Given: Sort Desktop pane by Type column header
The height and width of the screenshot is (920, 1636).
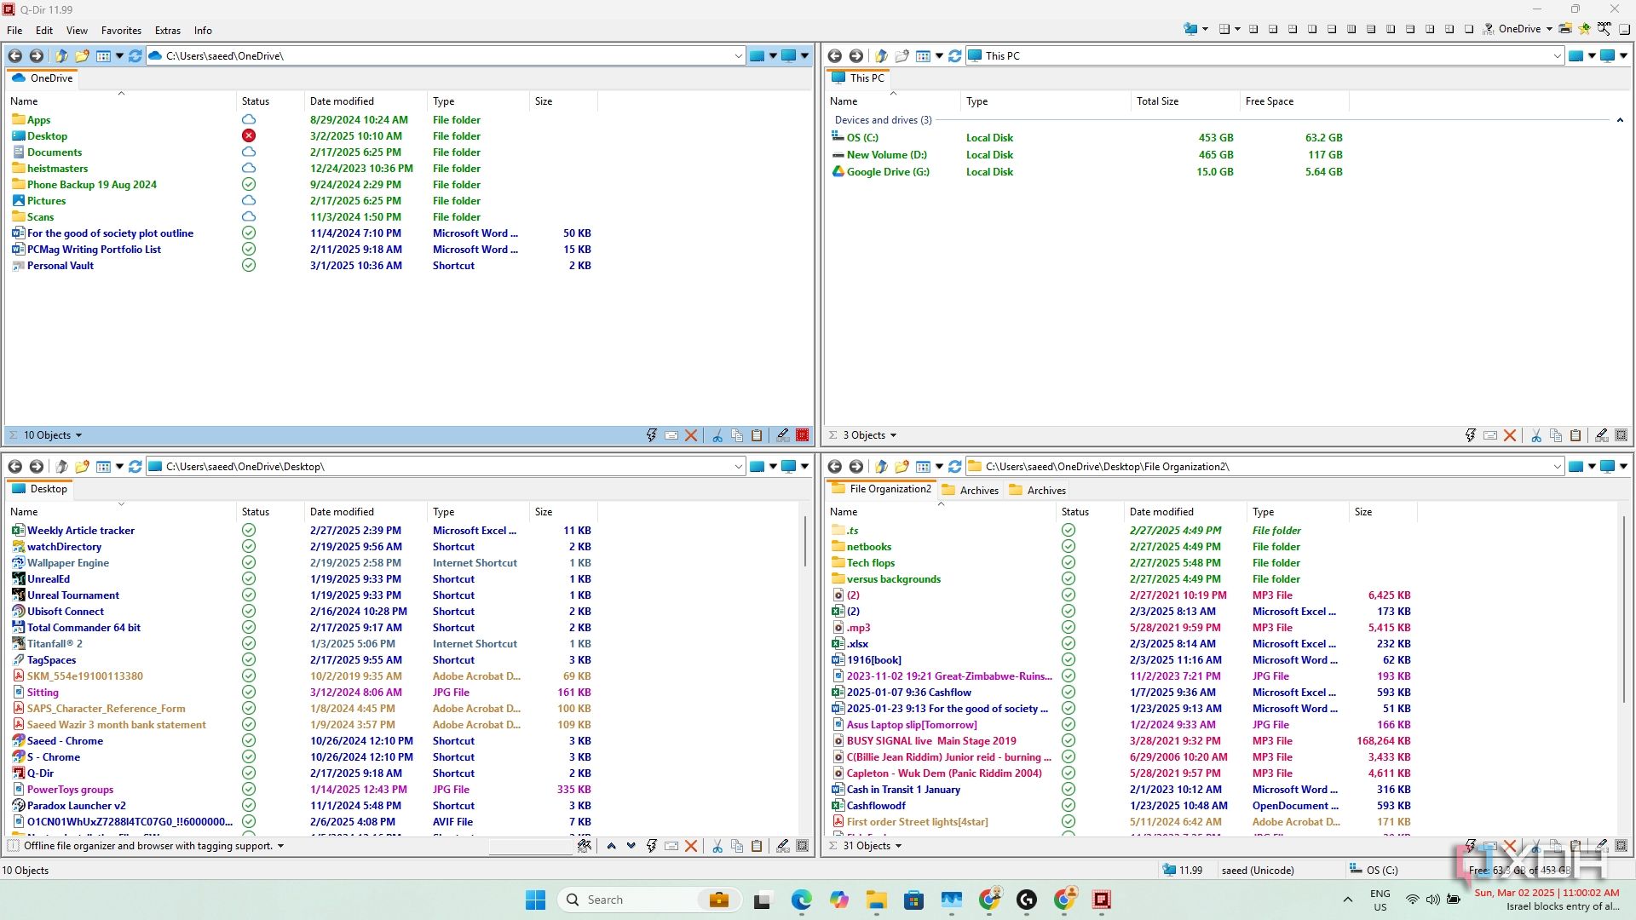Looking at the screenshot, I should (477, 512).
